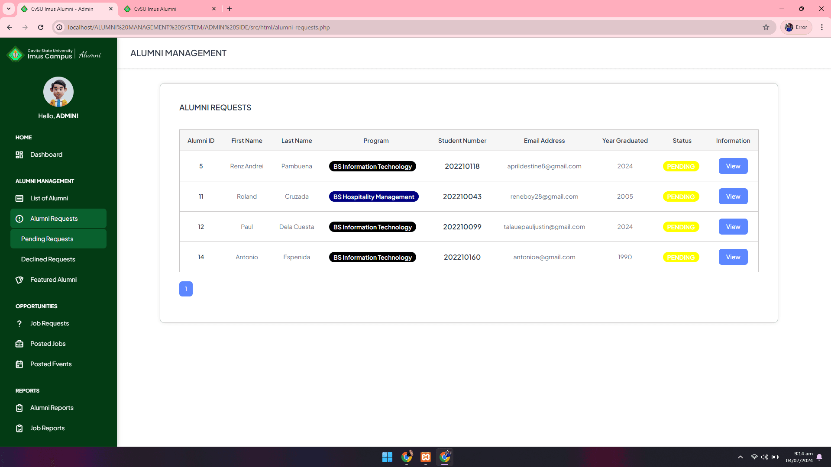Open XAMPP from taskbar
This screenshot has width=831, height=467.
click(x=426, y=457)
